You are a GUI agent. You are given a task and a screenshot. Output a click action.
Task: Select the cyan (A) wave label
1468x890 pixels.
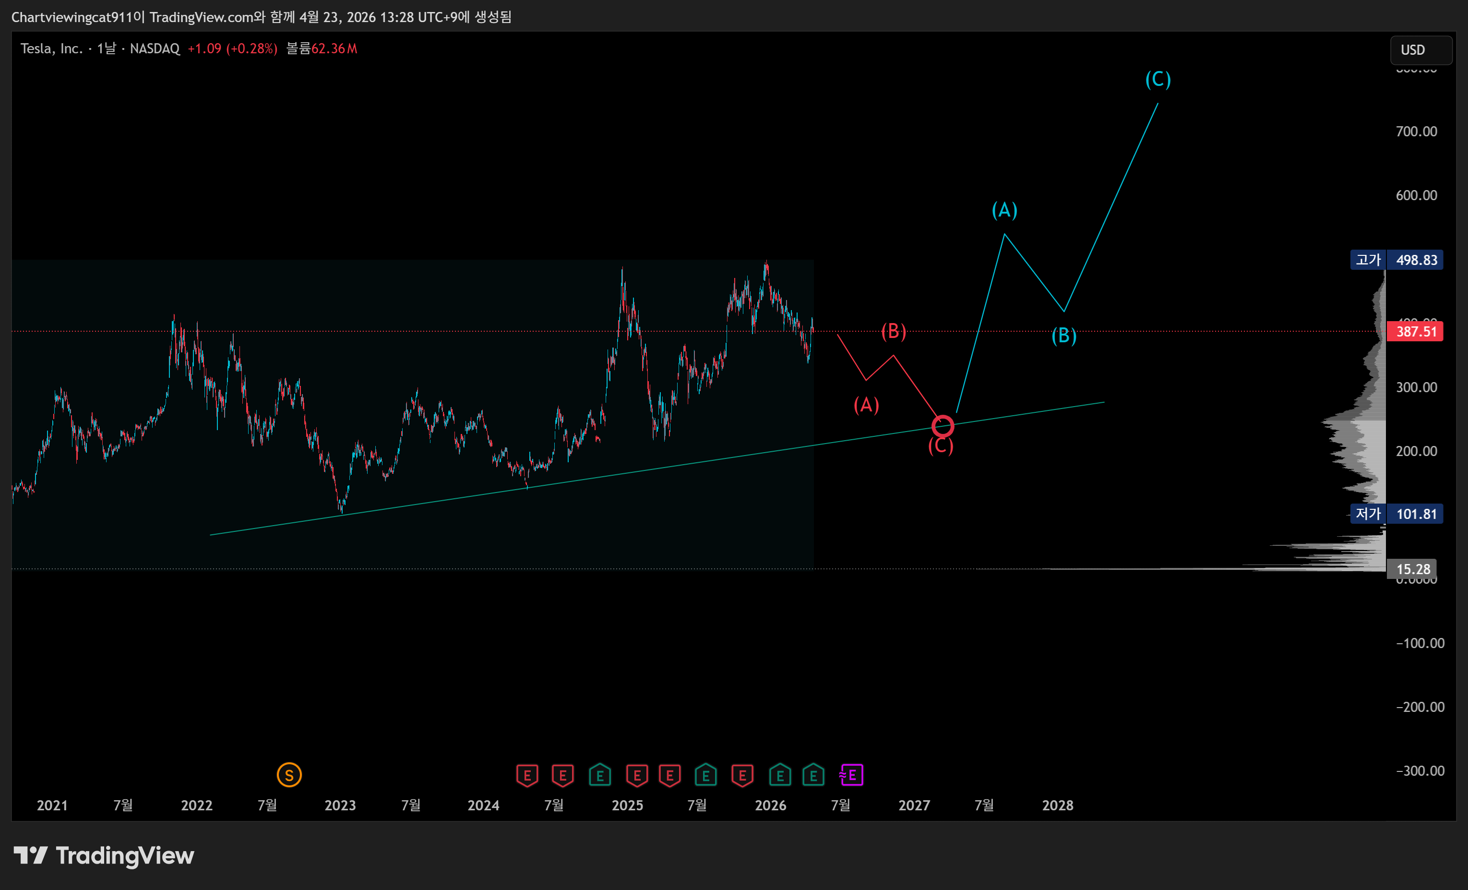point(1004,210)
